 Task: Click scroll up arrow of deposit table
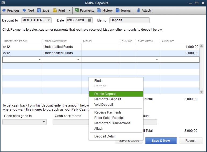pos(201,46)
